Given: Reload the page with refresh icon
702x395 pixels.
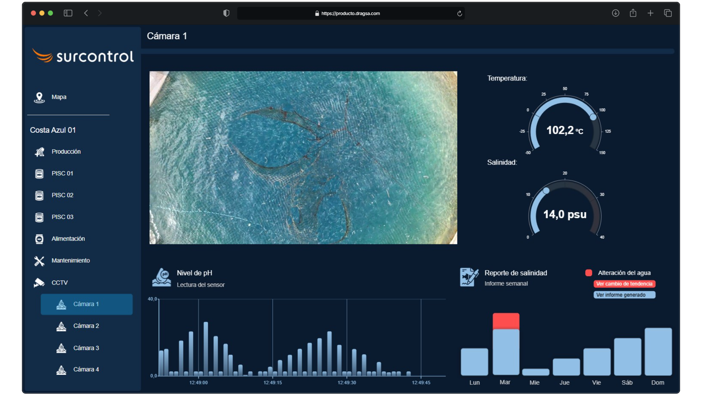Looking at the screenshot, I should coord(460,14).
